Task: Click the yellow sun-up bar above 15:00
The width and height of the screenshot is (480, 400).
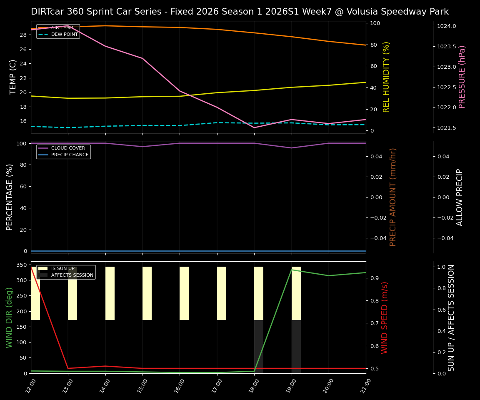Action: click(x=147, y=292)
